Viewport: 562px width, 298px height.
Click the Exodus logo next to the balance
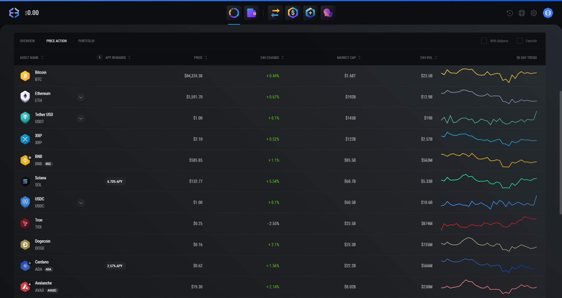pos(14,13)
